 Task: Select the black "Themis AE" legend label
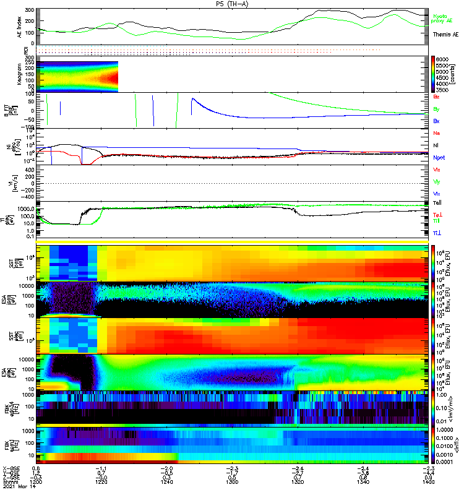445,35
